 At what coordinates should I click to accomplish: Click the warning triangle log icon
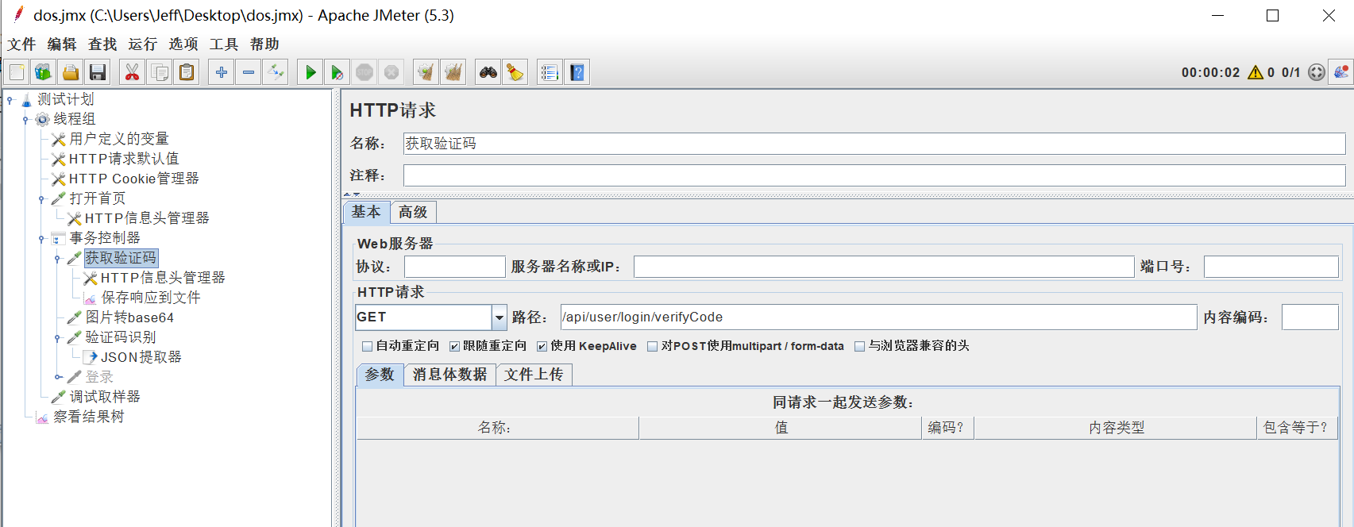(x=1256, y=72)
